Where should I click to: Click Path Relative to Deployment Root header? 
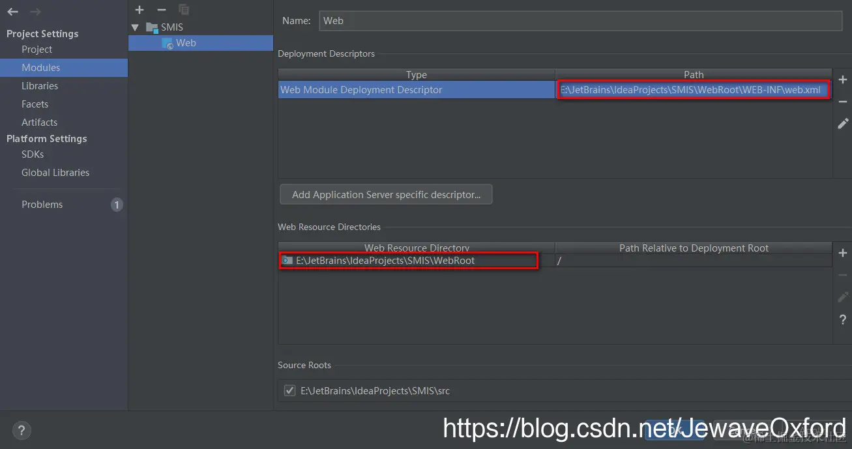point(694,248)
